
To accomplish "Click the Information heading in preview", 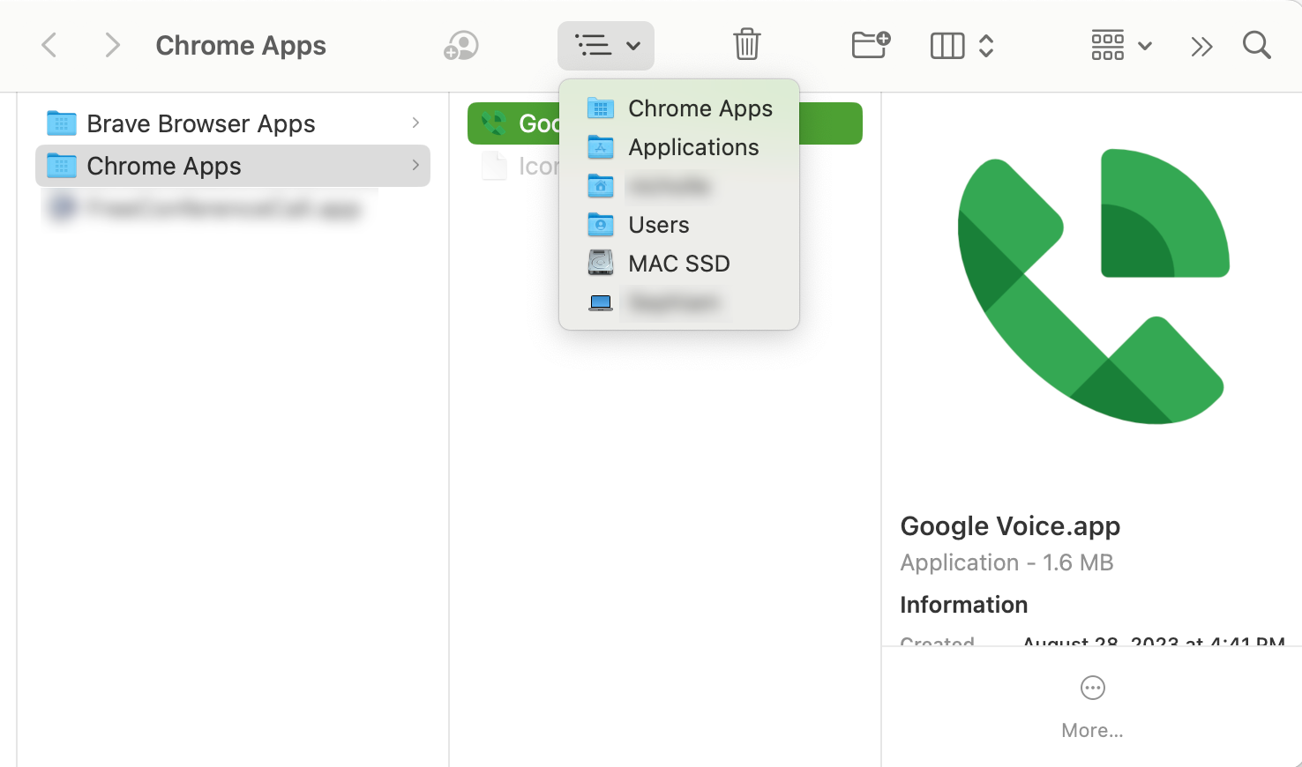I will point(964,605).
